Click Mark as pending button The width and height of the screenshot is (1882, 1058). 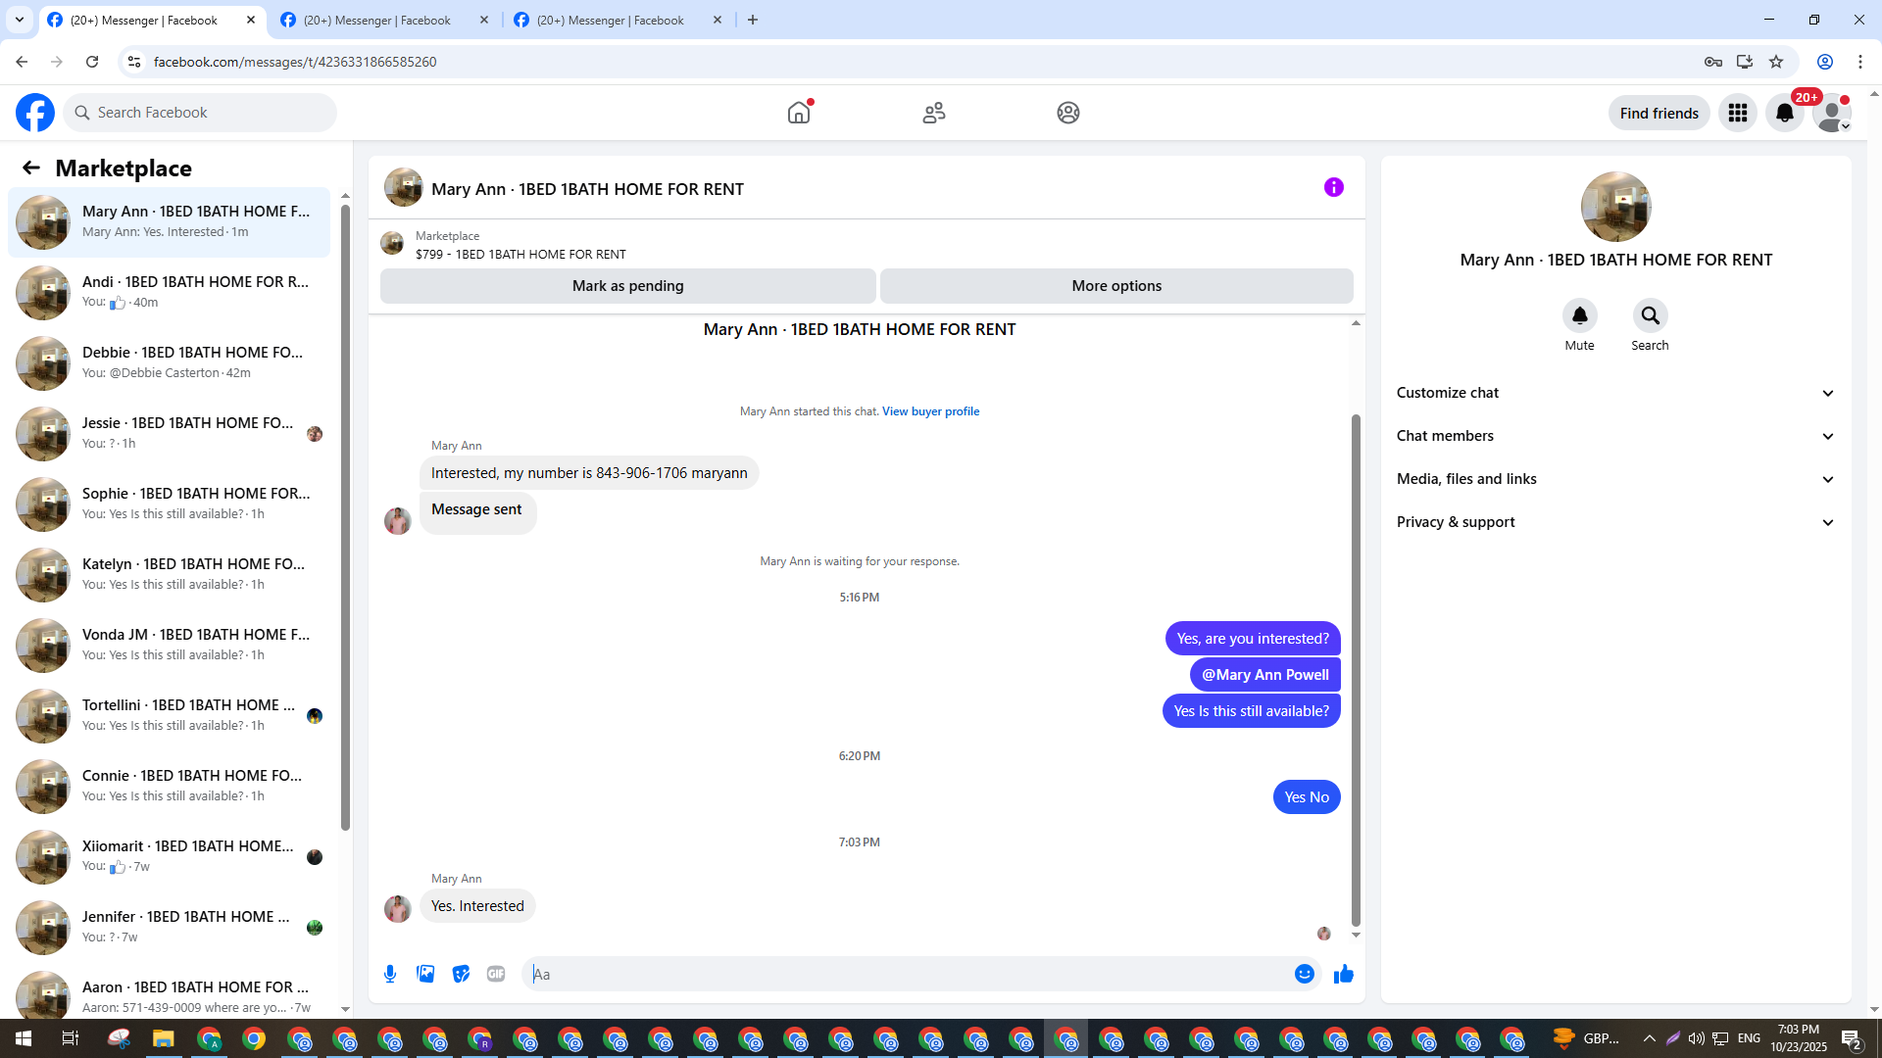click(627, 286)
